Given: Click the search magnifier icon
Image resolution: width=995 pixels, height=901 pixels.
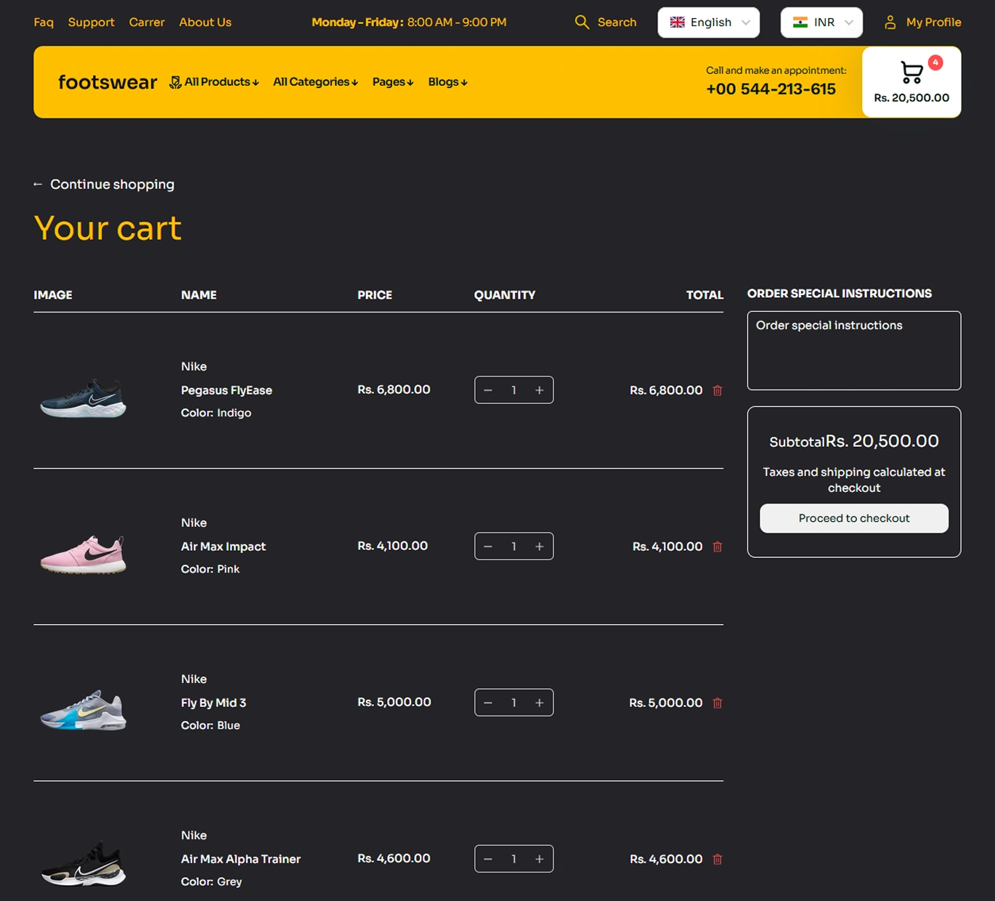Looking at the screenshot, I should point(582,23).
